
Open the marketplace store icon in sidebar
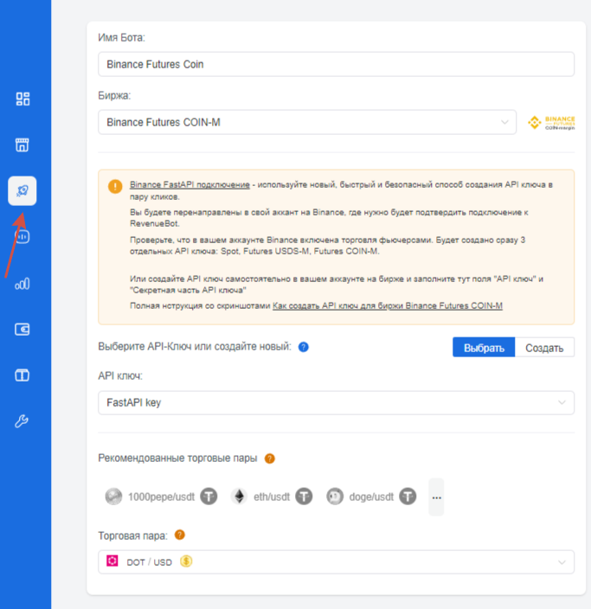pos(22,144)
